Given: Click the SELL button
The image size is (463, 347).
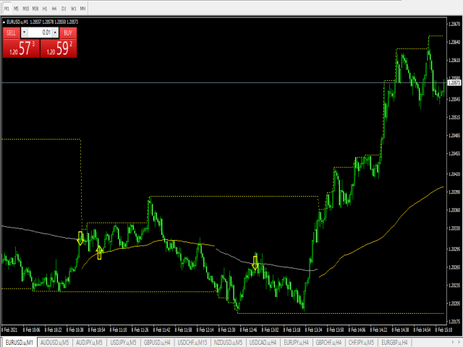Looking at the screenshot, I should pos(12,33).
